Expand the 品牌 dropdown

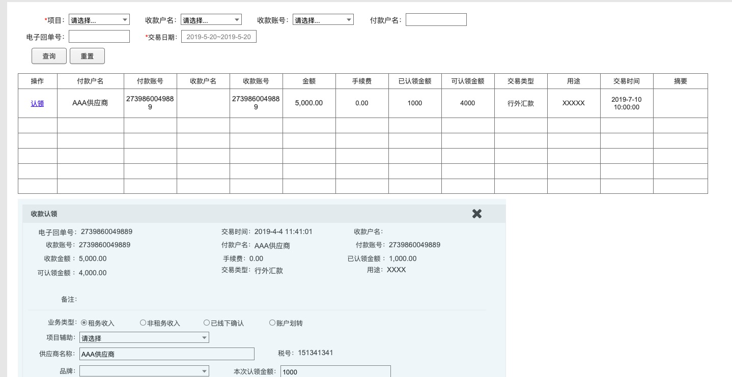[144, 371]
